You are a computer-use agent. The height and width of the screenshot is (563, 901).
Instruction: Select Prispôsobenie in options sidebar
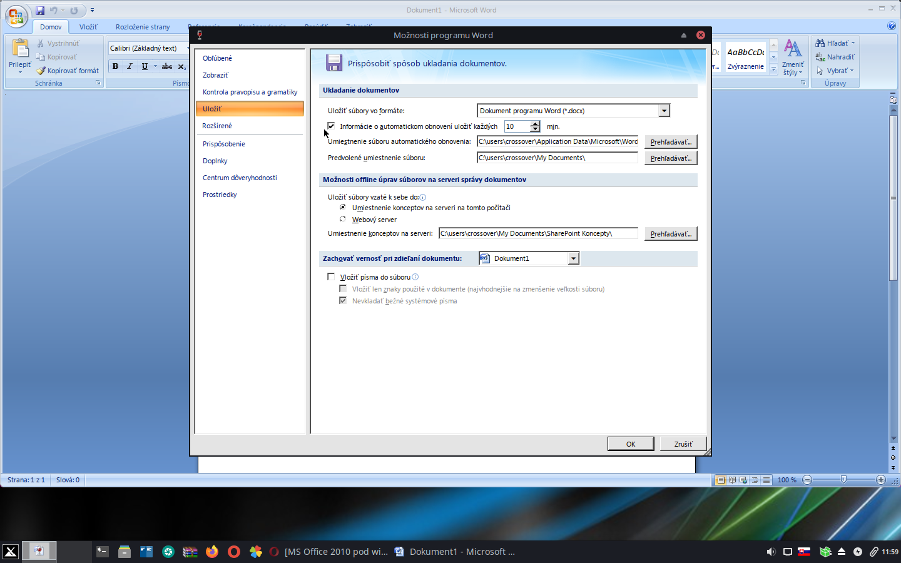(x=250, y=144)
